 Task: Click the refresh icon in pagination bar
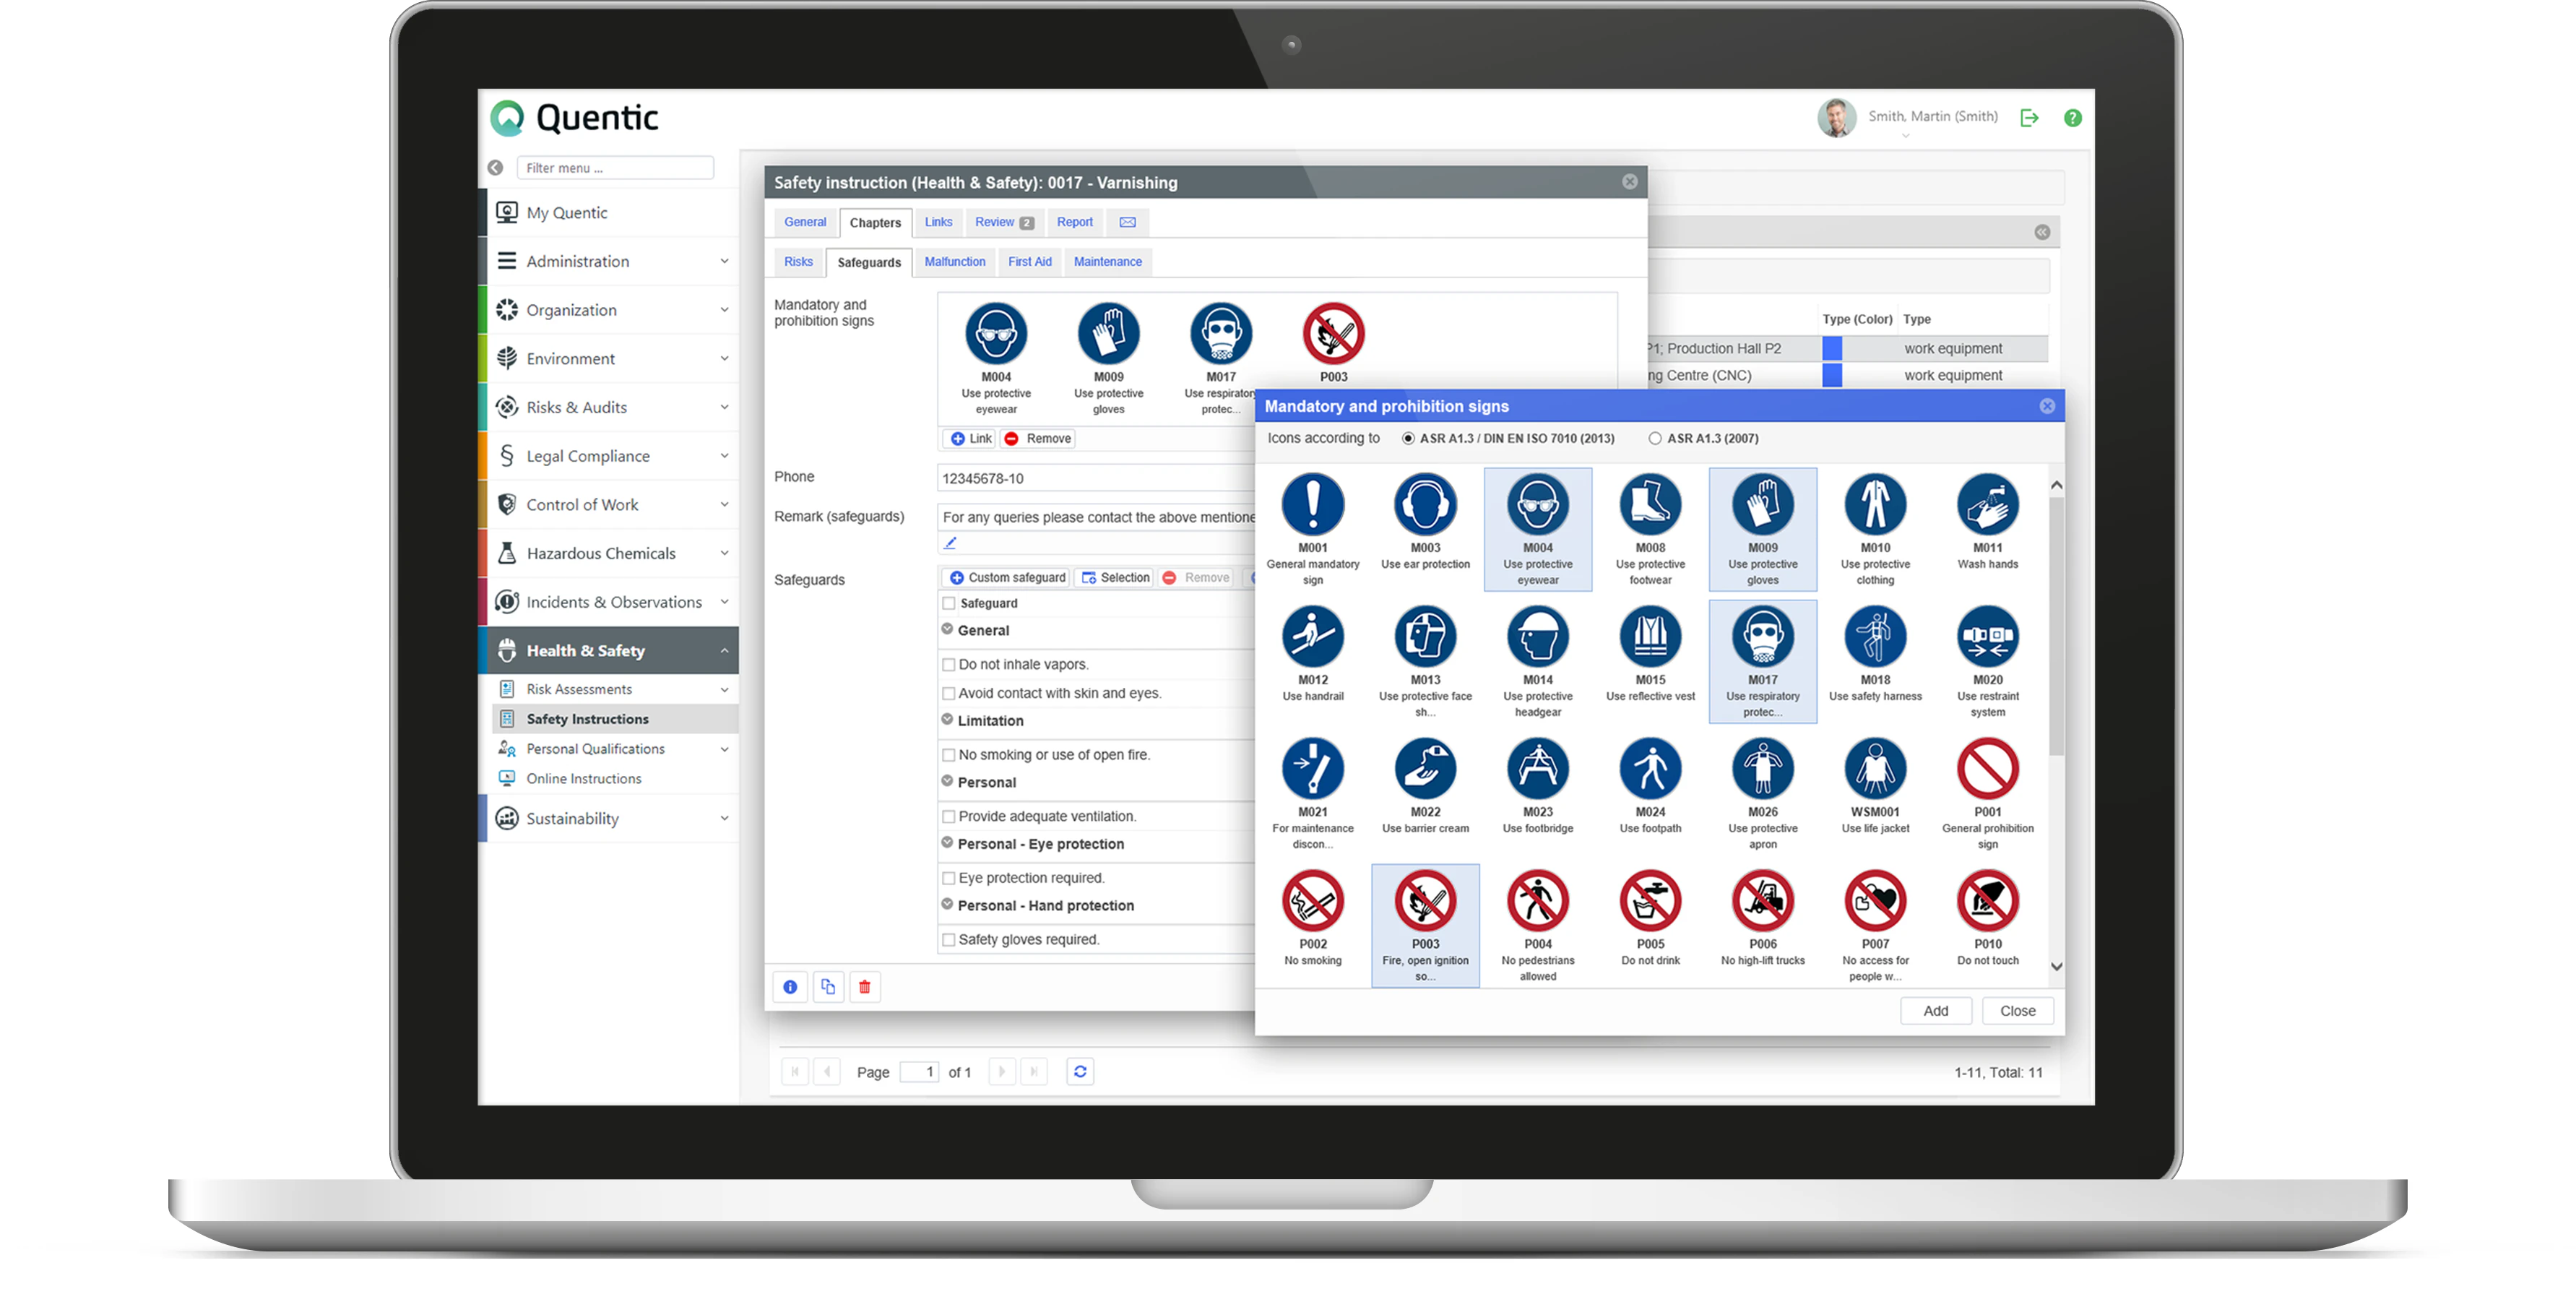coord(1080,1072)
